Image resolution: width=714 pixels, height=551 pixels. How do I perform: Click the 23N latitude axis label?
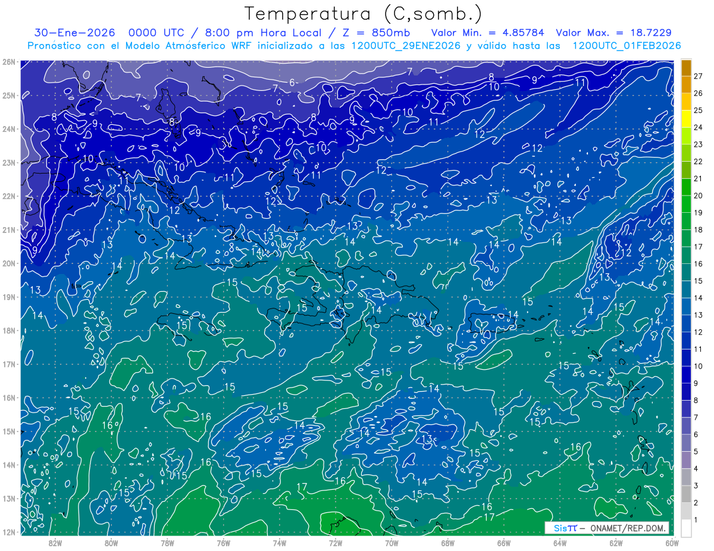click(x=8, y=163)
